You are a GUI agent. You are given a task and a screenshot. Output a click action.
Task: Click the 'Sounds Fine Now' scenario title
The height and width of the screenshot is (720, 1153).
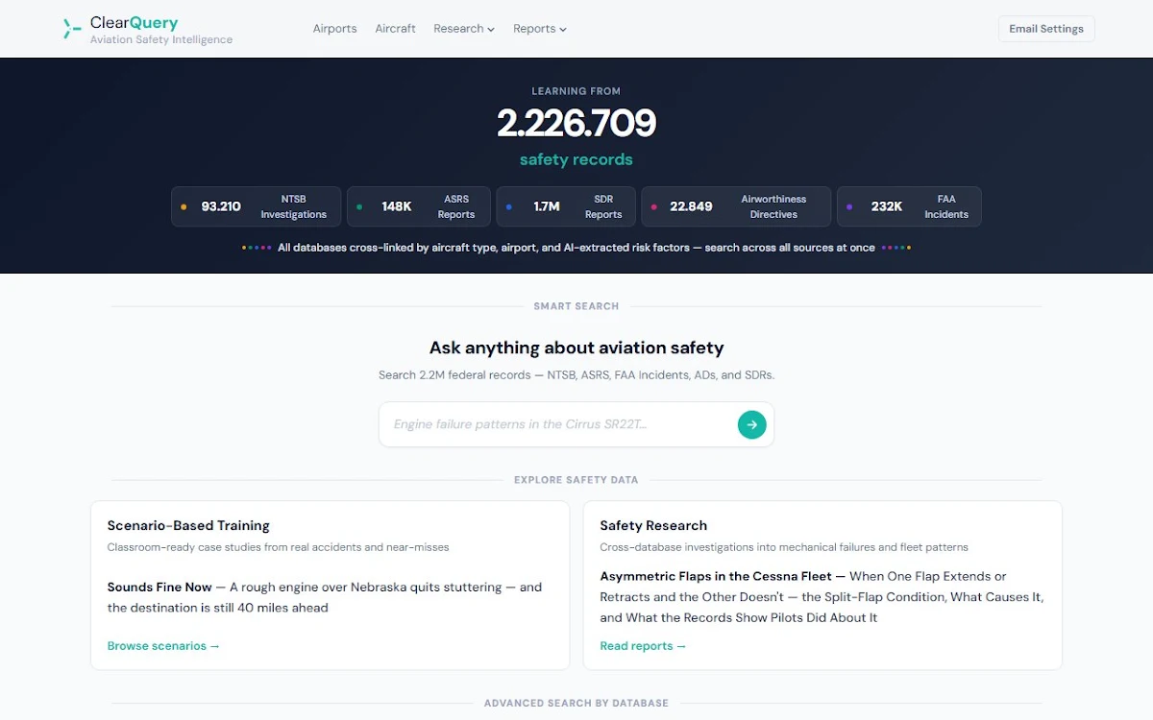click(159, 587)
